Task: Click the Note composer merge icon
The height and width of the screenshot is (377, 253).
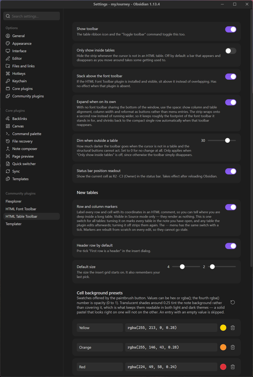Action: pyautogui.click(x=8, y=149)
